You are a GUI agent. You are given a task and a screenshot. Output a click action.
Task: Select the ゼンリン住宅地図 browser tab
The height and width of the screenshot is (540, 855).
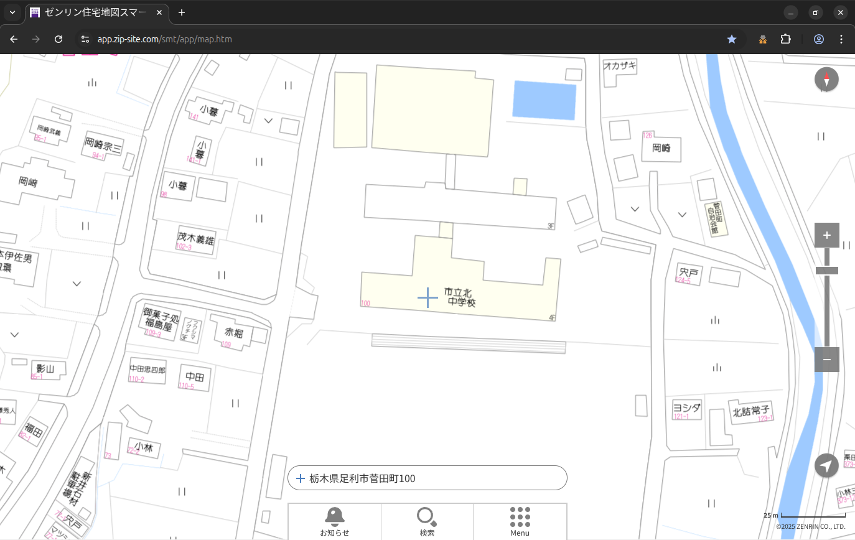pyautogui.click(x=93, y=12)
